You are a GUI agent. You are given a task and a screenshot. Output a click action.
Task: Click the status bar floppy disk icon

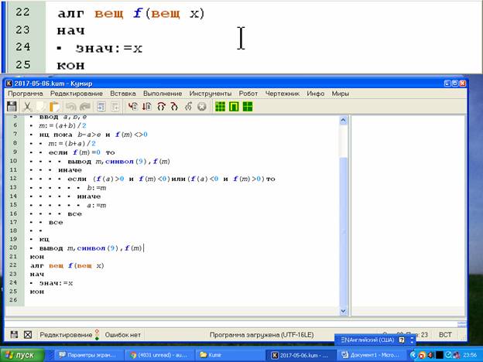[x=14, y=335]
